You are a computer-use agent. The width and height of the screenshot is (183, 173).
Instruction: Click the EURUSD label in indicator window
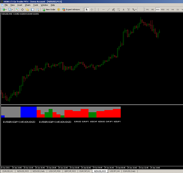coord(78,122)
